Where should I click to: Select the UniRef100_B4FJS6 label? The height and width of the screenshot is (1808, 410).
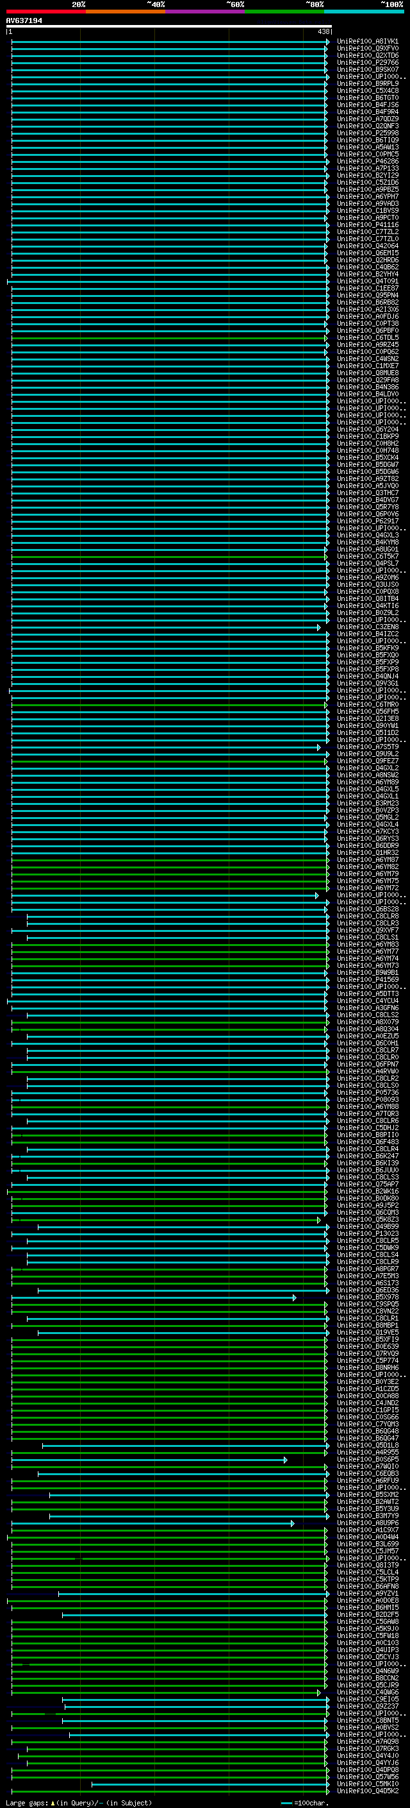(x=367, y=105)
